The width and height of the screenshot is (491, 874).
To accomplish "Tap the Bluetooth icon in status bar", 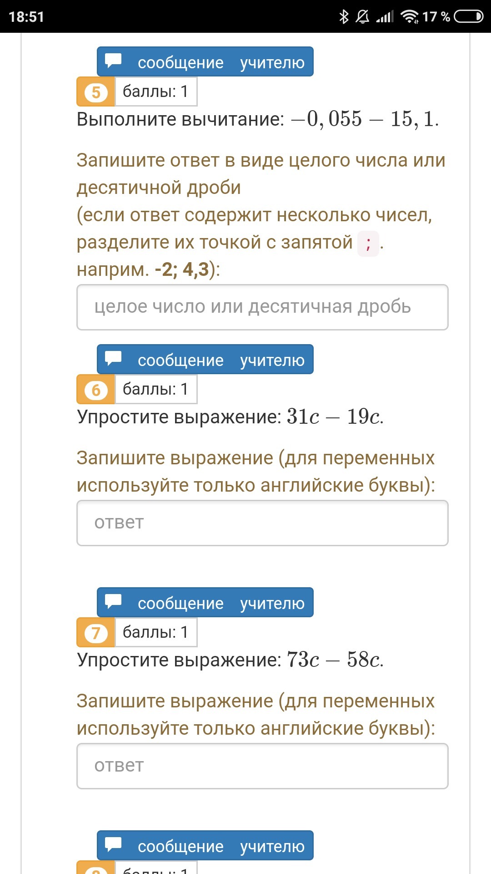I will [x=344, y=17].
